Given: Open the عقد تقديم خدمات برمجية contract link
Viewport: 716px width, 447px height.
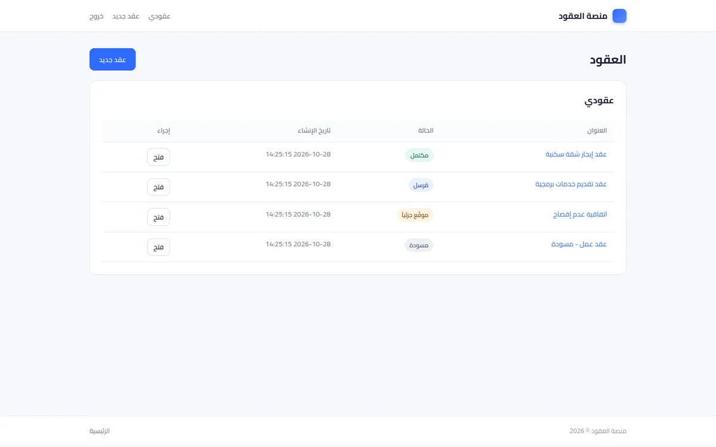Looking at the screenshot, I should coord(571,184).
